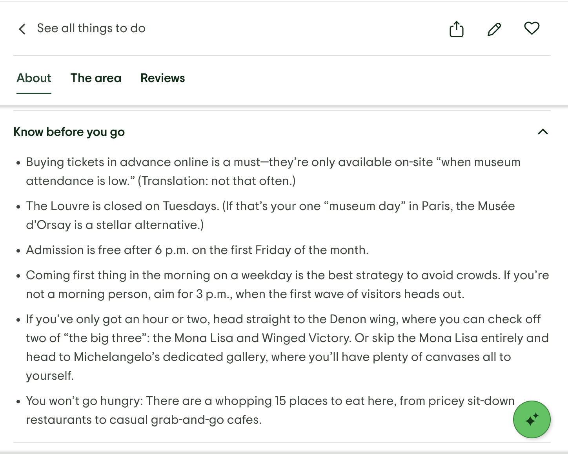Click the '15 places to eat' tip
The width and height of the screenshot is (568, 454).
click(x=270, y=410)
